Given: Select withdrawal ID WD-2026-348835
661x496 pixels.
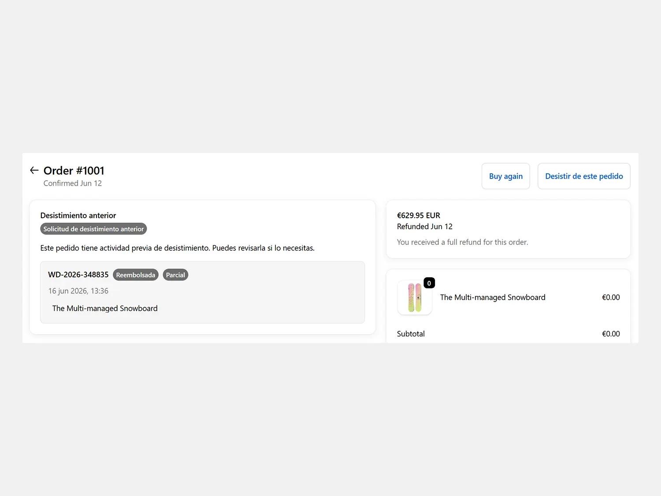Looking at the screenshot, I should coord(78,275).
